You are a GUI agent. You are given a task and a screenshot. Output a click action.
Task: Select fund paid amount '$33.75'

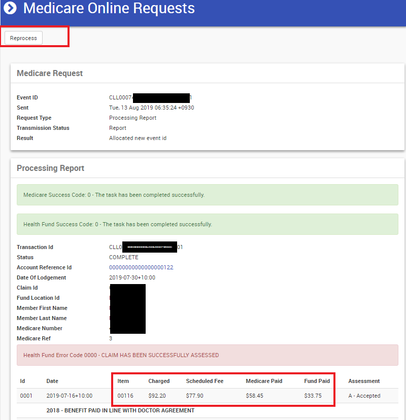313,396
